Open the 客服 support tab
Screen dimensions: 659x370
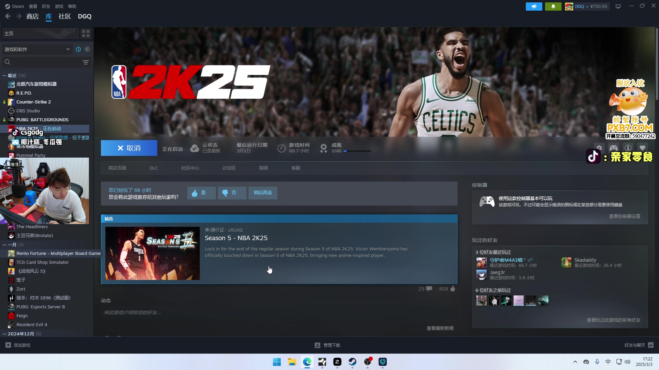(296, 168)
